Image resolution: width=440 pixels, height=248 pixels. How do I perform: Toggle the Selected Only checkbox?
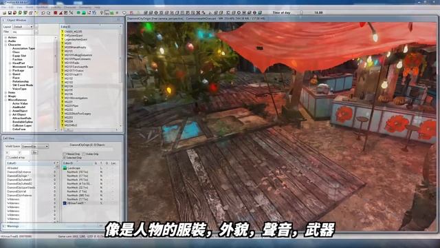click(65, 158)
